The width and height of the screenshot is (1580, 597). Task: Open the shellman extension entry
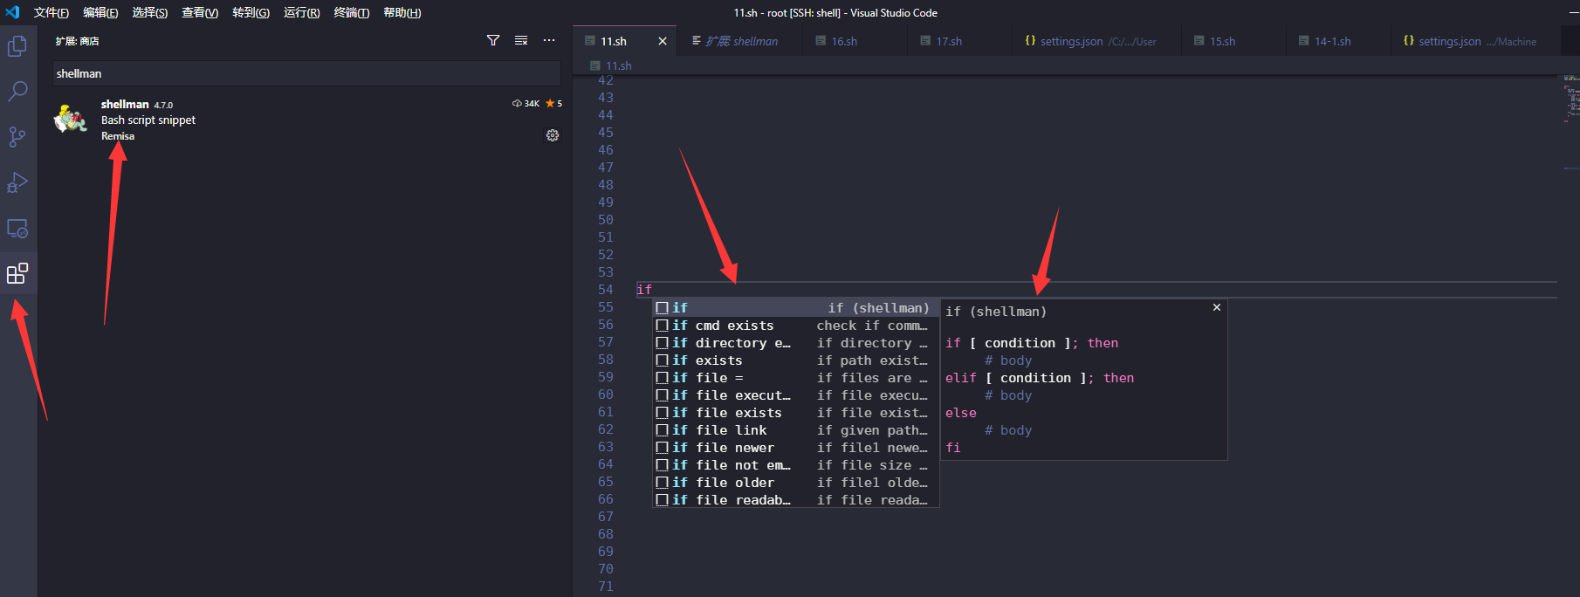pyautogui.click(x=306, y=120)
